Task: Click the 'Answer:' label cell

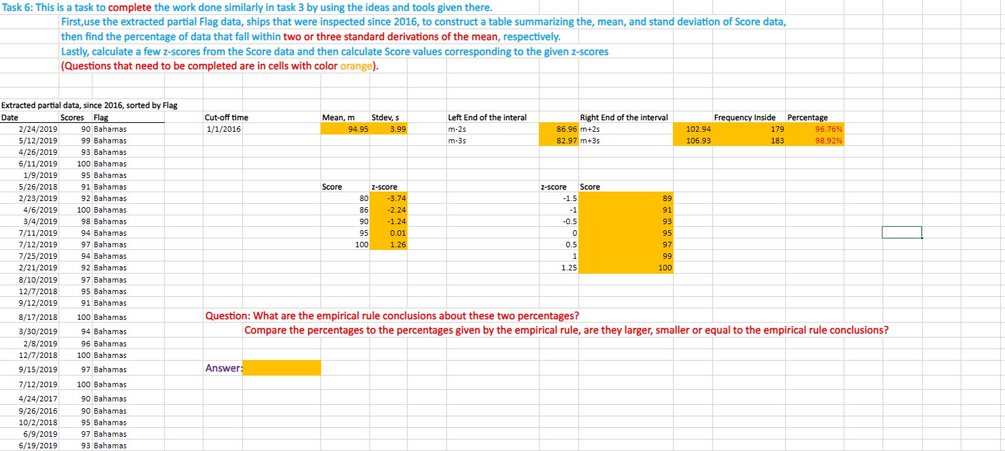Action: click(x=223, y=368)
